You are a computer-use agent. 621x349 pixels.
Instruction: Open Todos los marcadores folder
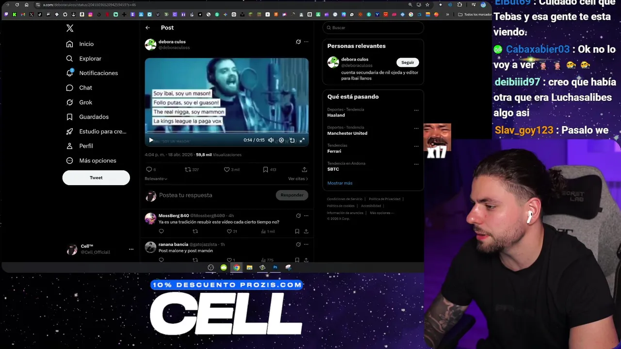[475, 15]
